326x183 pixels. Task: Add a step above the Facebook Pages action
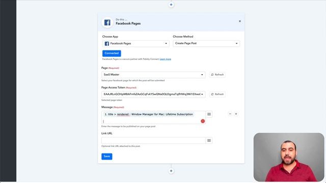[171, 5]
